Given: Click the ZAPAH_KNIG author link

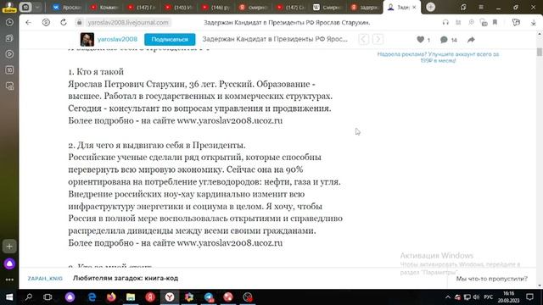Looking at the screenshot, I should pos(45,279).
